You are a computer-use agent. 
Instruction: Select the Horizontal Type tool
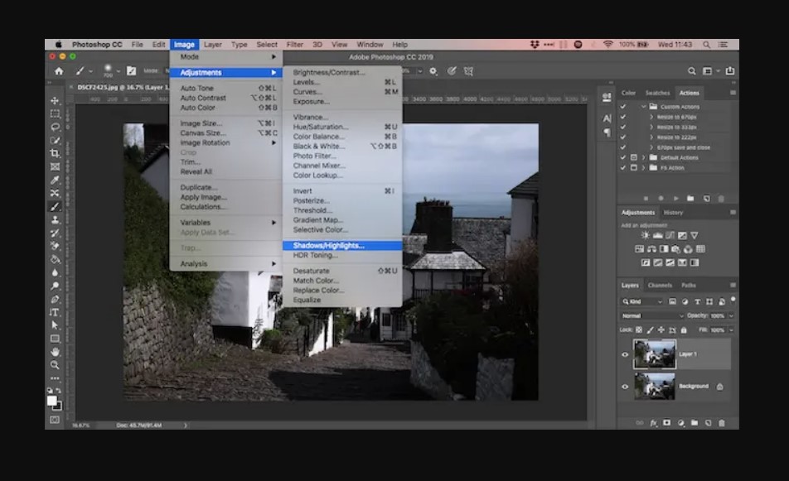(x=56, y=312)
